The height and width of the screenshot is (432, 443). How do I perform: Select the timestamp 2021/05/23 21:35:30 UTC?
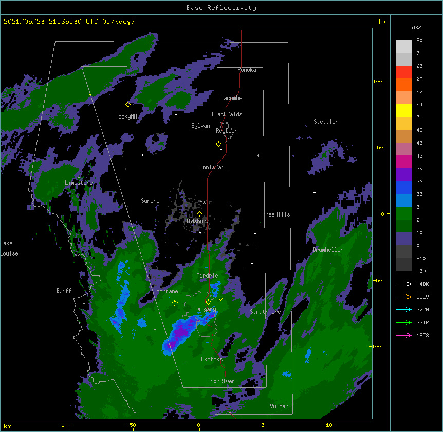pyautogui.click(x=51, y=22)
